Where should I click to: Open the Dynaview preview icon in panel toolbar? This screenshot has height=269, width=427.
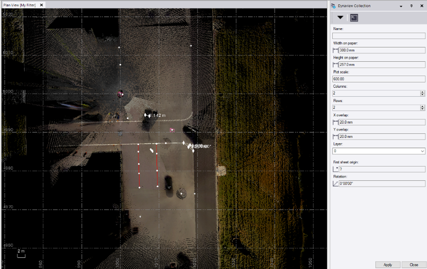pos(354,18)
